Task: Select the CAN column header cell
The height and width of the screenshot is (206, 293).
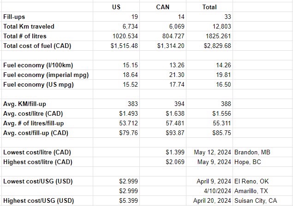Action: [x=163, y=7]
